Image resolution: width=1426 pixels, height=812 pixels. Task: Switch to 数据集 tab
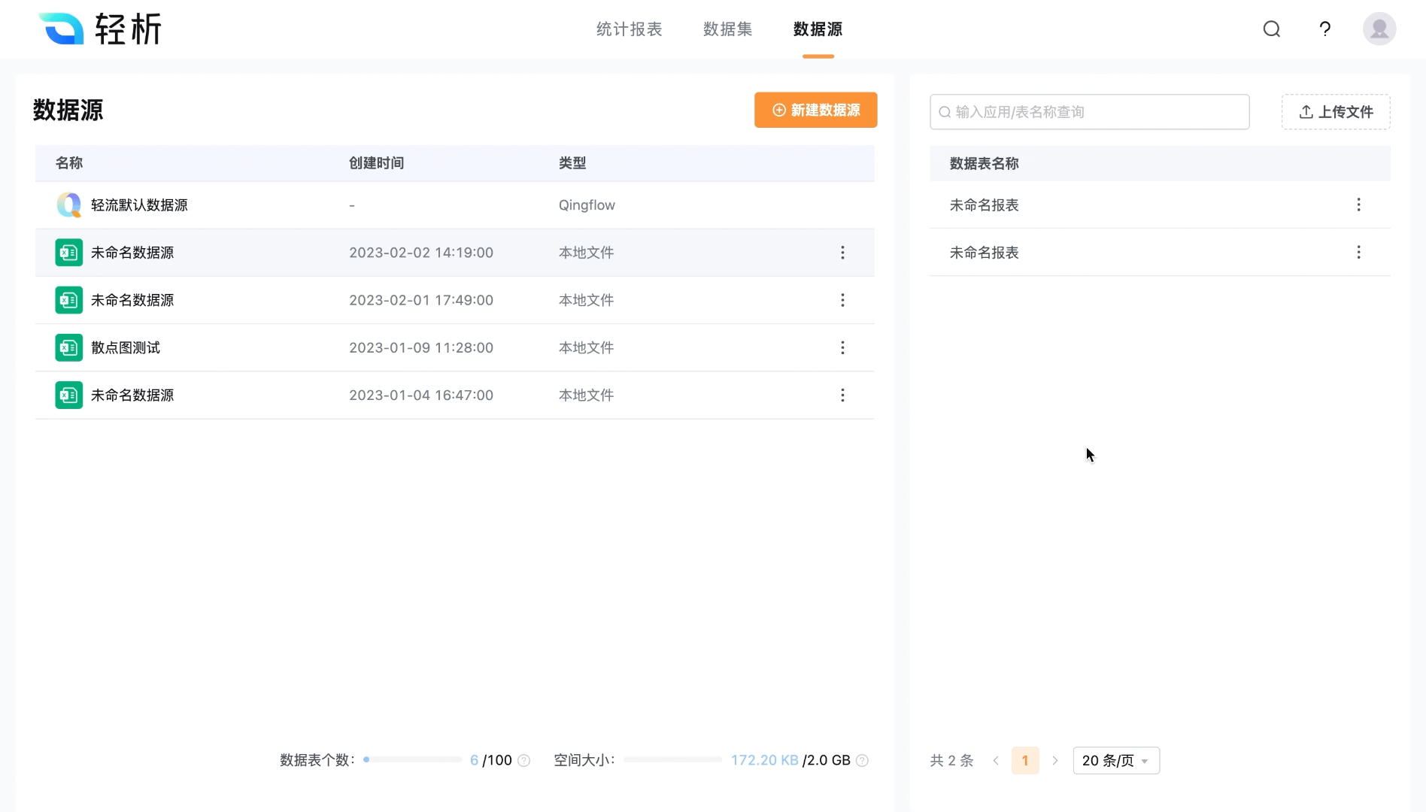(727, 29)
